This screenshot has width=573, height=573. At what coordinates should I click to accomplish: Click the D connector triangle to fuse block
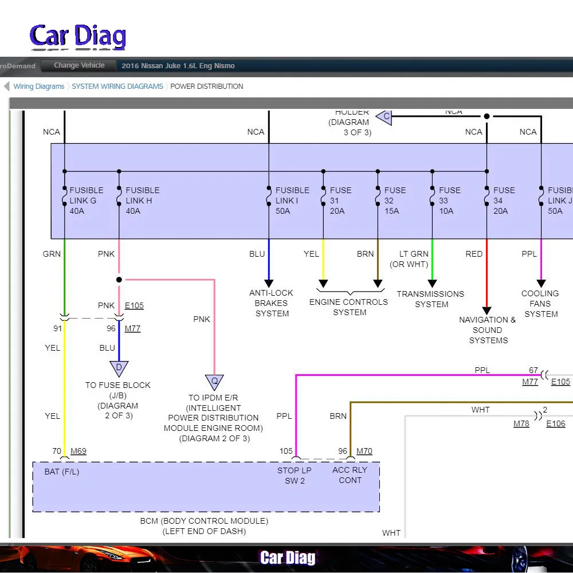119,368
